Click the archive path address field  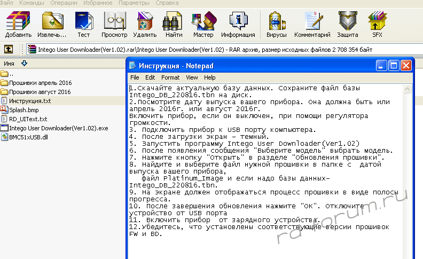pos(224,50)
